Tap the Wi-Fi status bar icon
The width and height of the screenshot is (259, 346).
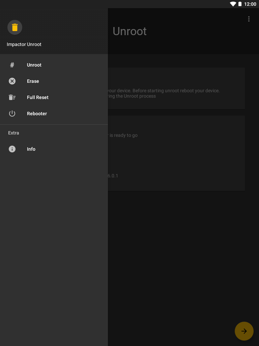click(233, 4)
